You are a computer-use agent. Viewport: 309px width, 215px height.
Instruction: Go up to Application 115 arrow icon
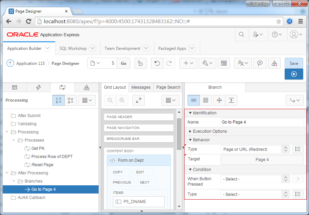click(10, 63)
